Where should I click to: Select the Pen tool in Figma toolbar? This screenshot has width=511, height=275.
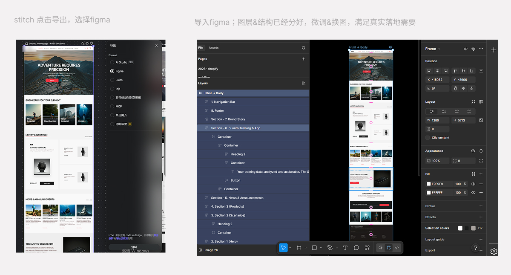pos(330,248)
